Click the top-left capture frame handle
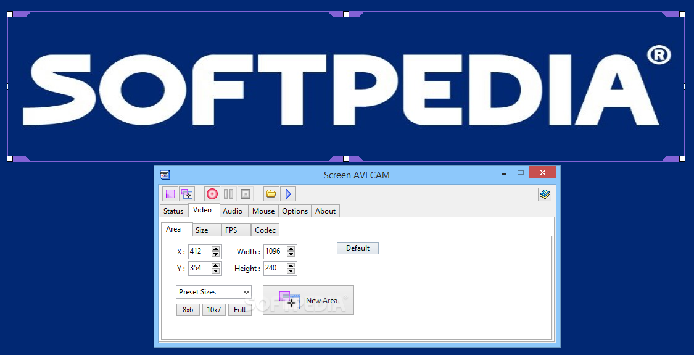The height and width of the screenshot is (355, 694). (10, 14)
